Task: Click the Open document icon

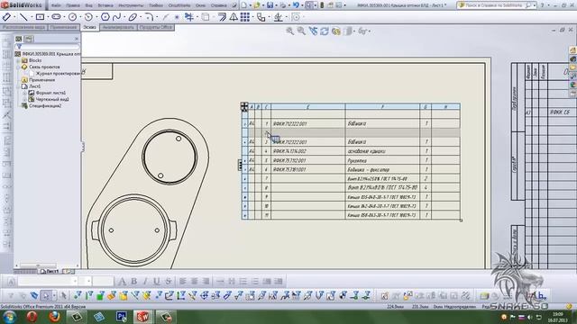Action: (x=256, y=5)
